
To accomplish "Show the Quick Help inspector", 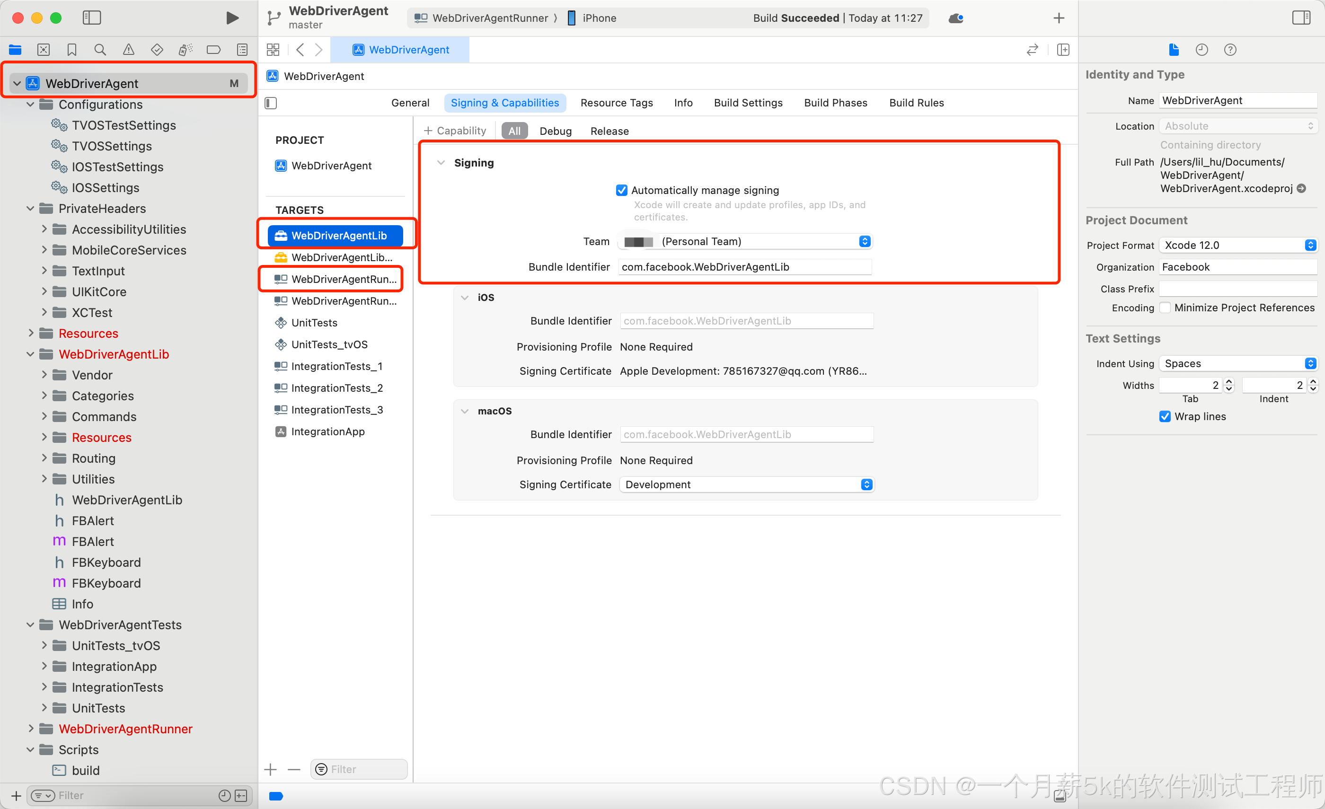I will point(1230,50).
